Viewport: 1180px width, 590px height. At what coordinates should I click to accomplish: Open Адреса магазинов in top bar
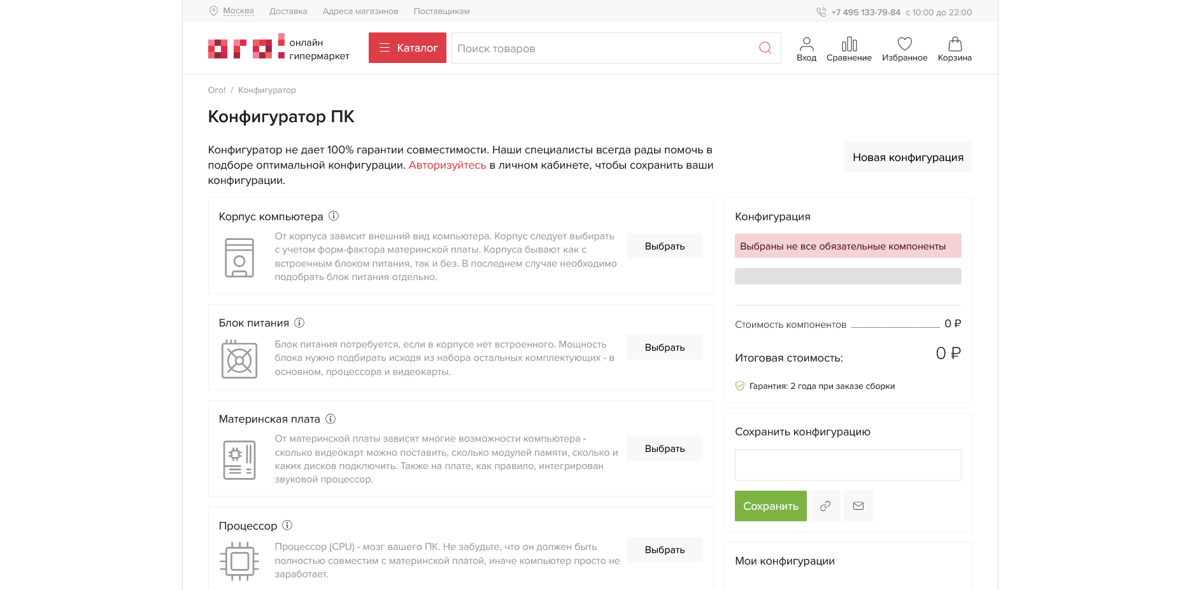pyautogui.click(x=360, y=11)
